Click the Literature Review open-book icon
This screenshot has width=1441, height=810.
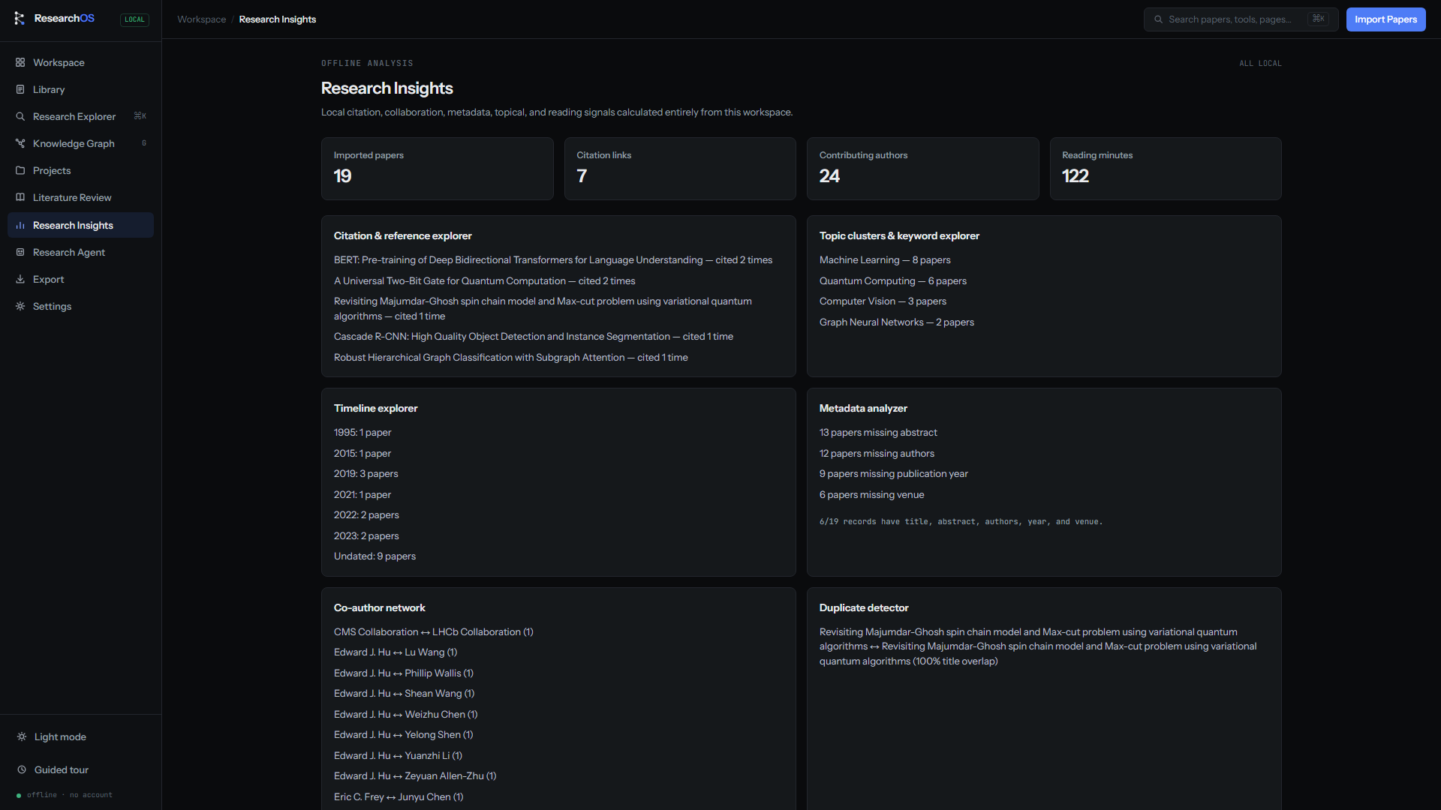20,197
